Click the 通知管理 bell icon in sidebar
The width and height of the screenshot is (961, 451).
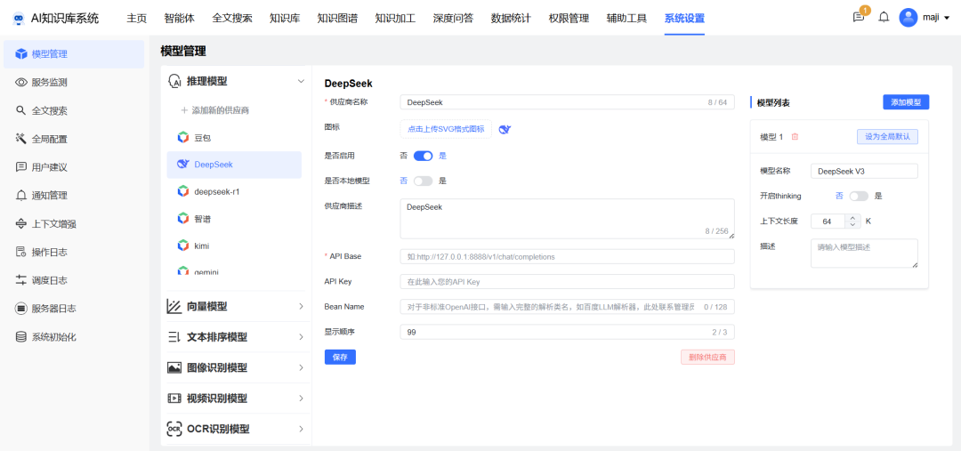click(21, 196)
